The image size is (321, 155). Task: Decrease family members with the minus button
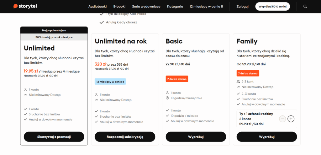tap(282, 119)
